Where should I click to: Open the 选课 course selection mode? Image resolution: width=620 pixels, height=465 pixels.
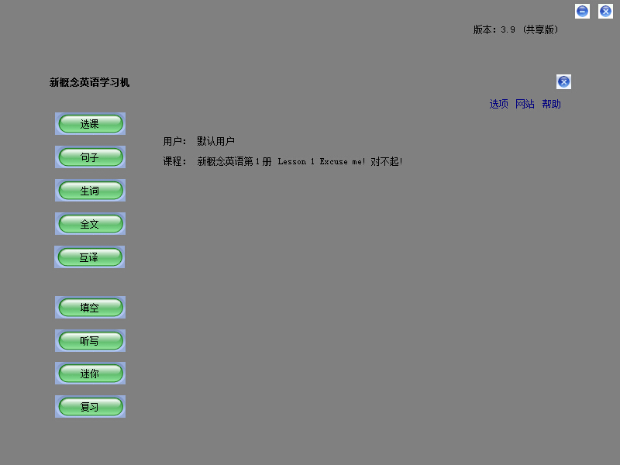tap(90, 123)
